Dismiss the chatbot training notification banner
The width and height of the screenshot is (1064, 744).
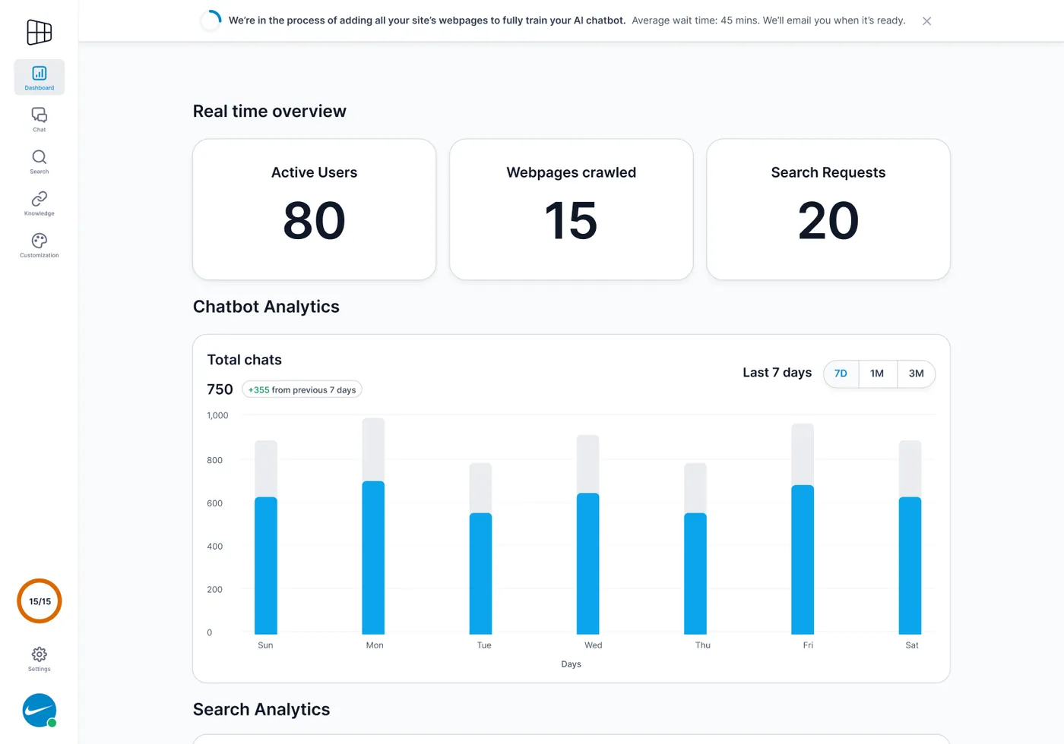tap(926, 21)
